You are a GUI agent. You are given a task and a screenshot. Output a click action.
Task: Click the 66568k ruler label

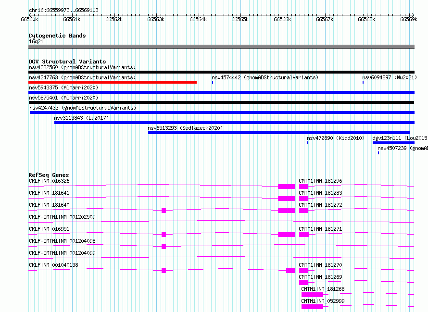(366, 19)
